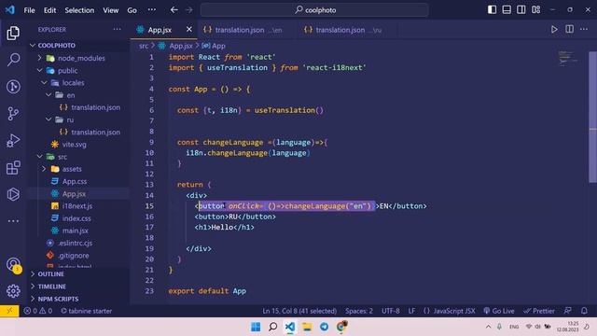Go back with the navigation arrow
This screenshot has height=336, width=597.
pos(174,10)
